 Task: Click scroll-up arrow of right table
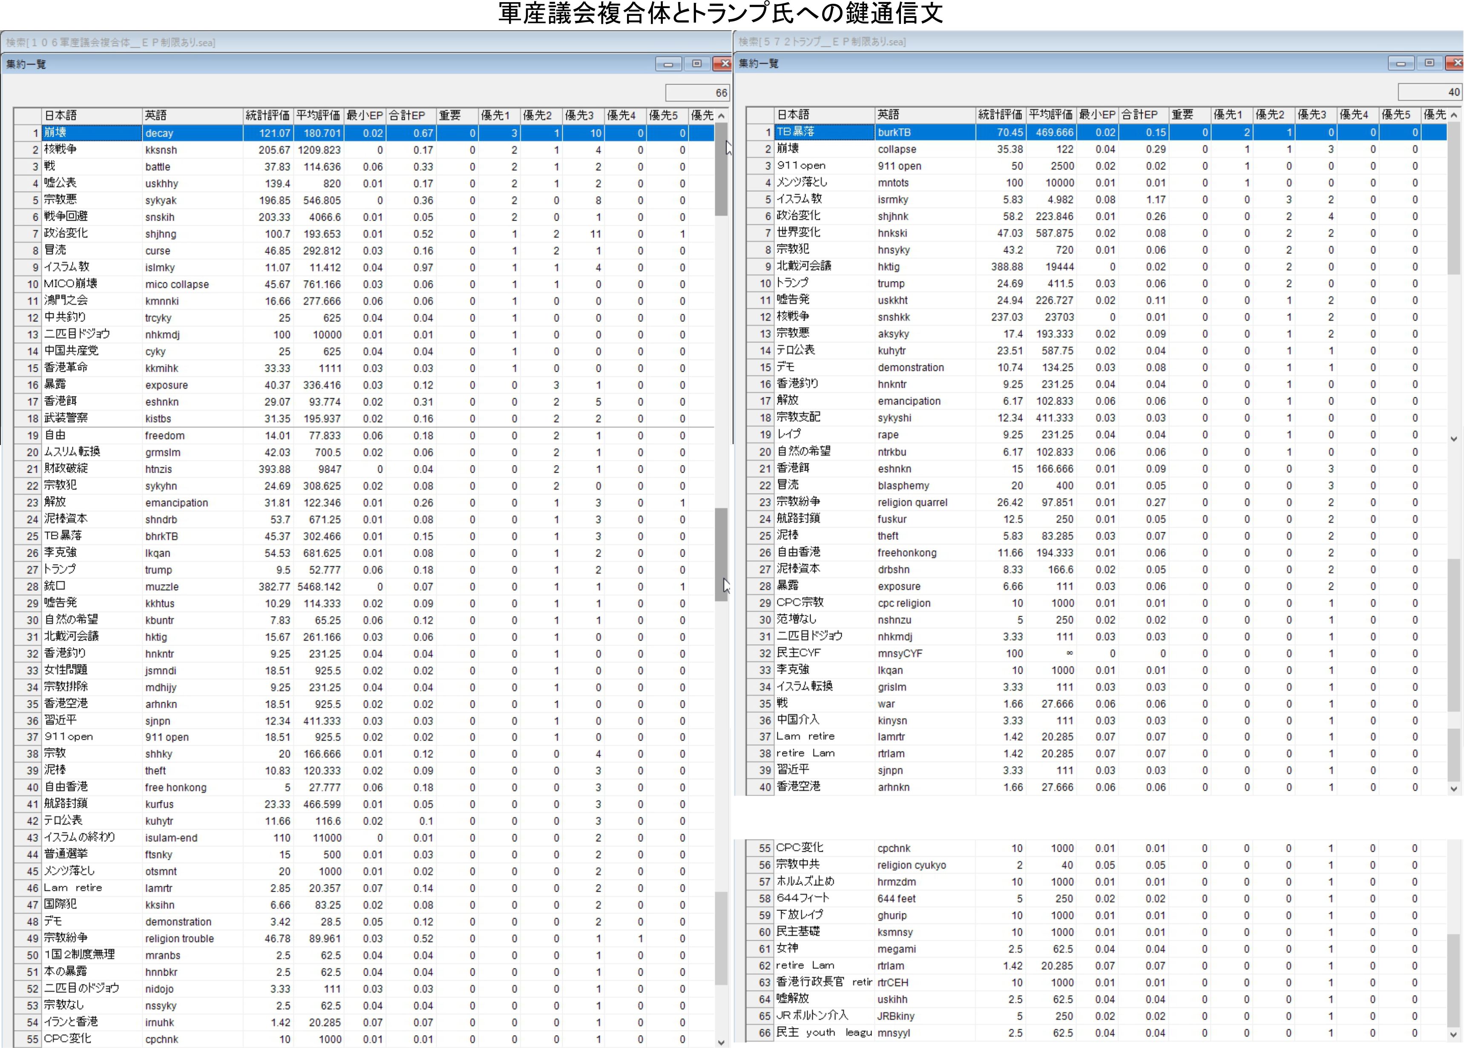pos(1454,115)
